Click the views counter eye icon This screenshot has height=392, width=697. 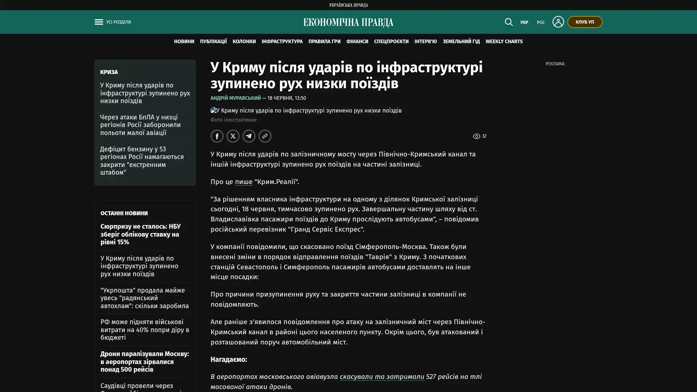click(476, 136)
